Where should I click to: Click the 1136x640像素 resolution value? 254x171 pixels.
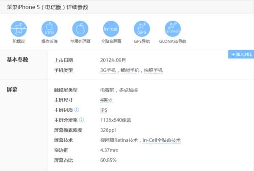pos(116,120)
